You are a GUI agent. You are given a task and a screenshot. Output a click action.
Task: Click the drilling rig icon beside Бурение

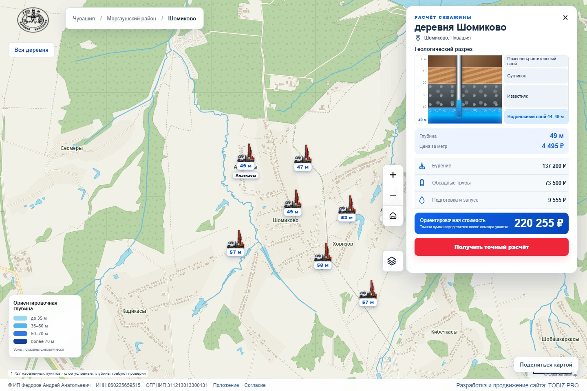point(422,166)
